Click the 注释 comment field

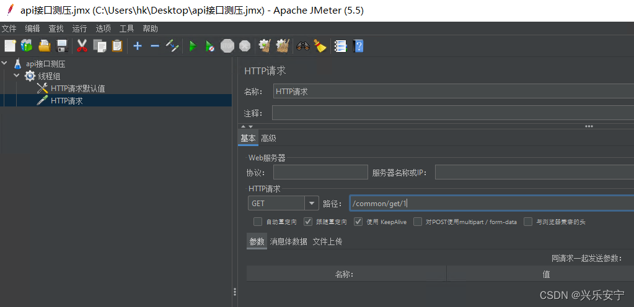453,113
